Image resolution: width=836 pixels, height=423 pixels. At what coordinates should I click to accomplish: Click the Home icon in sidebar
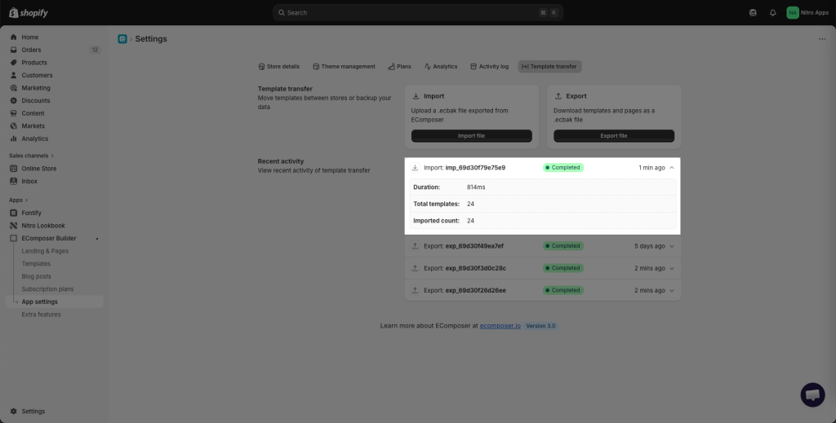pos(14,37)
